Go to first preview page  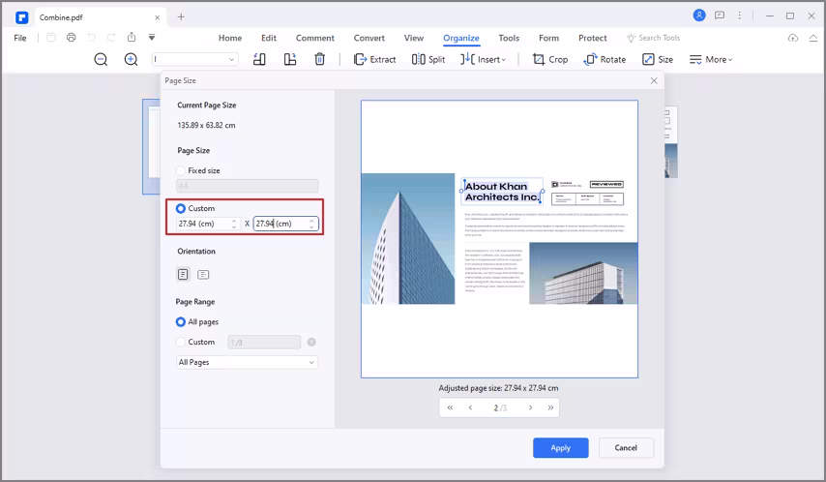[450, 407]
